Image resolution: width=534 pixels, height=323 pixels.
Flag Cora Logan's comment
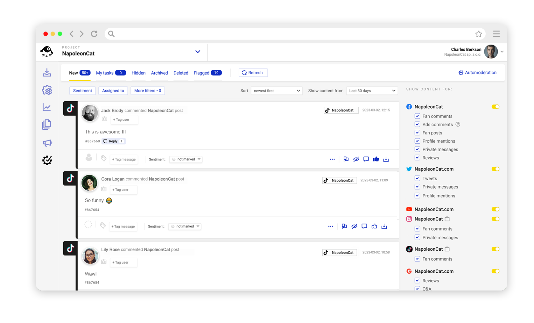point(344,226)
